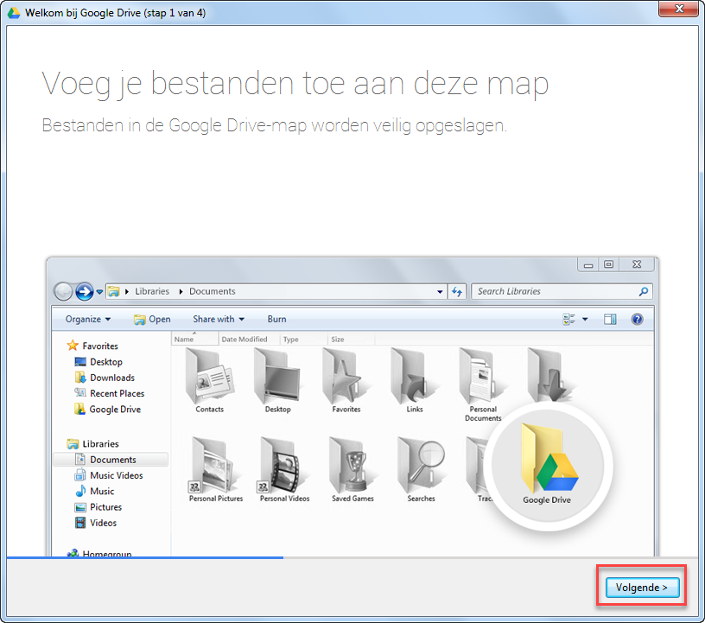
Task: Click the Type column header
Action: pos(303,340)
